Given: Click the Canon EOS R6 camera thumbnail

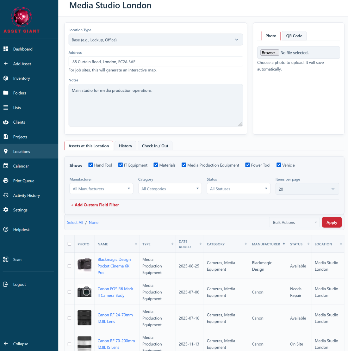Looking at the screenshot, I should click(84, 292).
